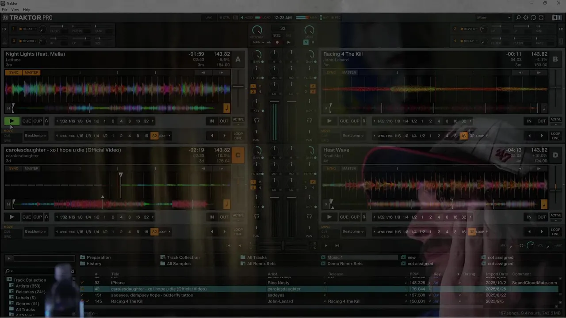The image size is (566, 318).
Task: Toggle loop ACTIVE on Deck B
Action: pos(556,120)
